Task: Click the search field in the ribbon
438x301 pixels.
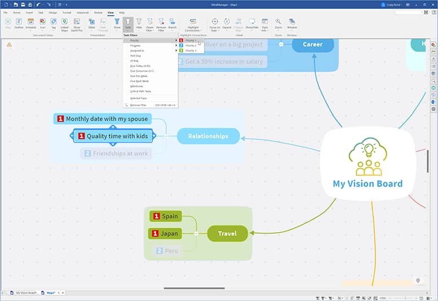Action: point(408,12)
